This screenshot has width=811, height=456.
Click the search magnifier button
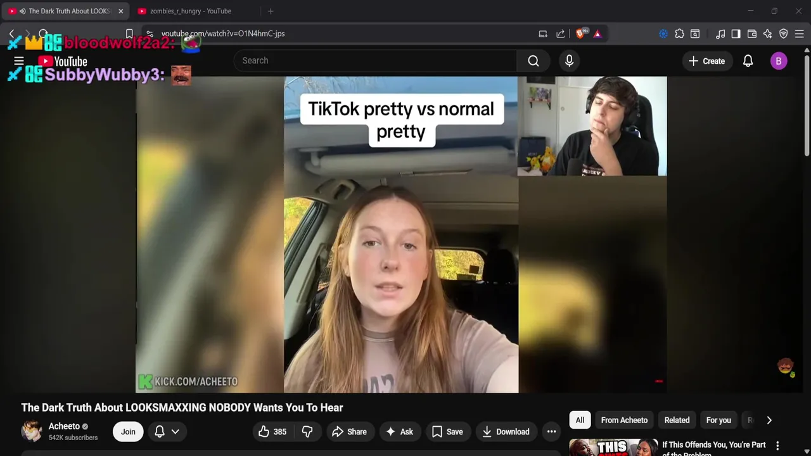pyautogui.click(x=533, y=61)
